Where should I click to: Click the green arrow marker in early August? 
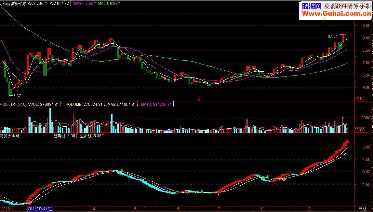click(268, 177)
